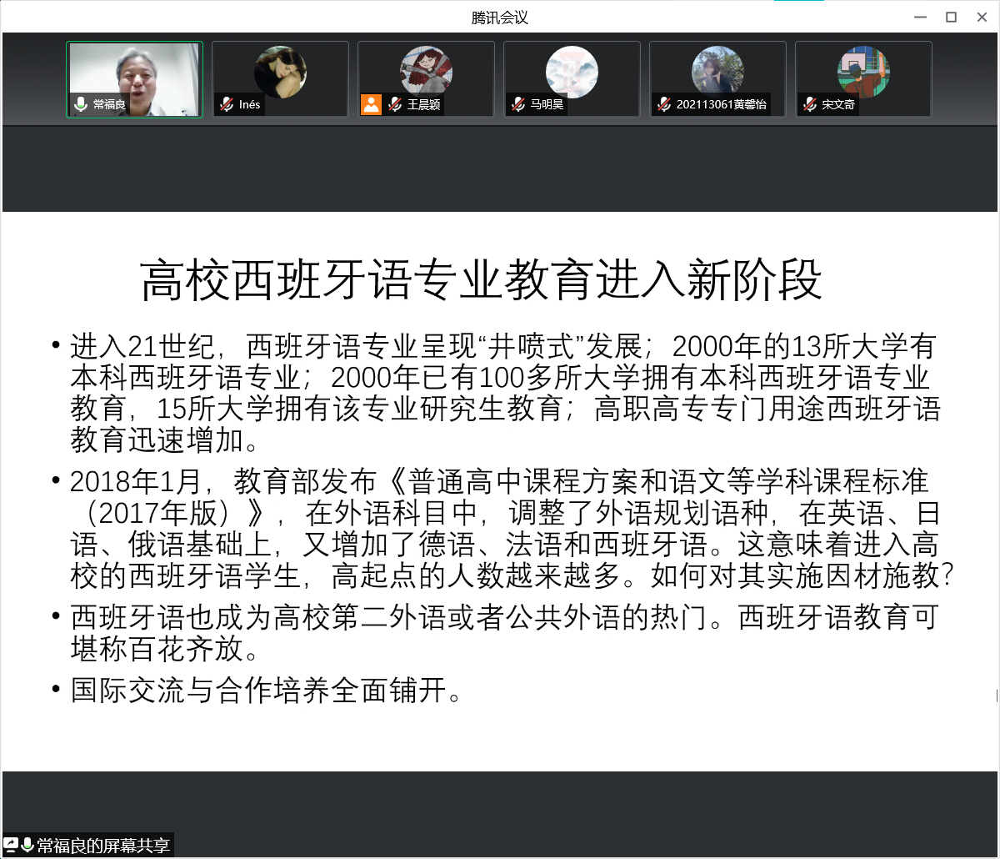The height and width of the screenshot is (859, 1000).
Task: Click the orange host badge next to 王晨颖
Action: (371, 104)
